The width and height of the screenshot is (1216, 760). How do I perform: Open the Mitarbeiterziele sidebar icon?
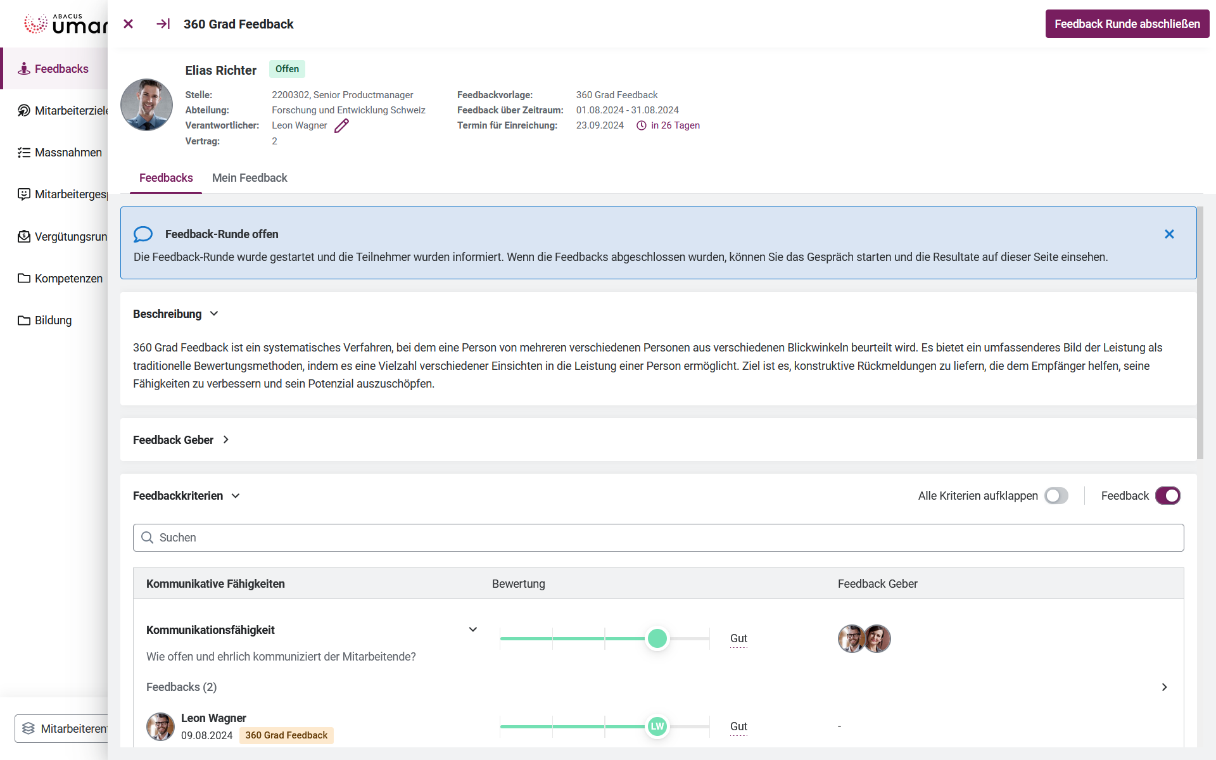pos(24,111)
